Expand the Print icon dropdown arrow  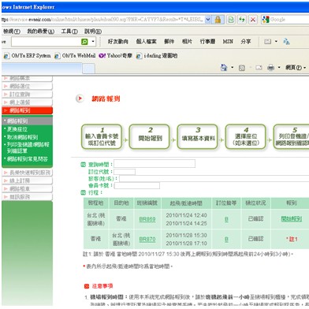[279, 68]
